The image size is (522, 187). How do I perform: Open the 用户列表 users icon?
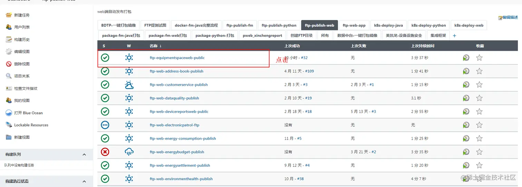point(9,27)
